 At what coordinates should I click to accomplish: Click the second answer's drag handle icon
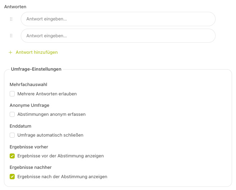[11, 36]
